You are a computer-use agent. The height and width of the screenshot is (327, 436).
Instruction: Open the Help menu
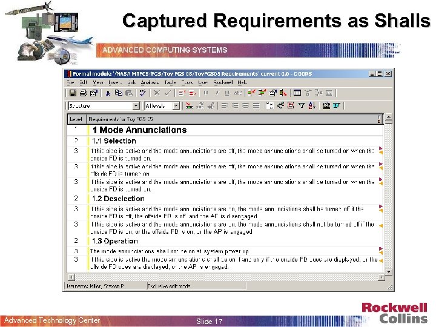click(242, 82)
